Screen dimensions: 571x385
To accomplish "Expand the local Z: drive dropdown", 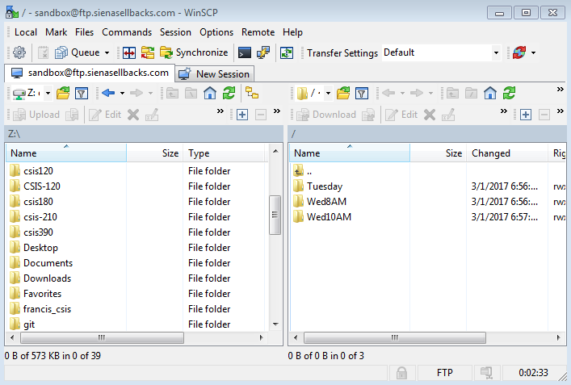I will (x=48, y=93).
